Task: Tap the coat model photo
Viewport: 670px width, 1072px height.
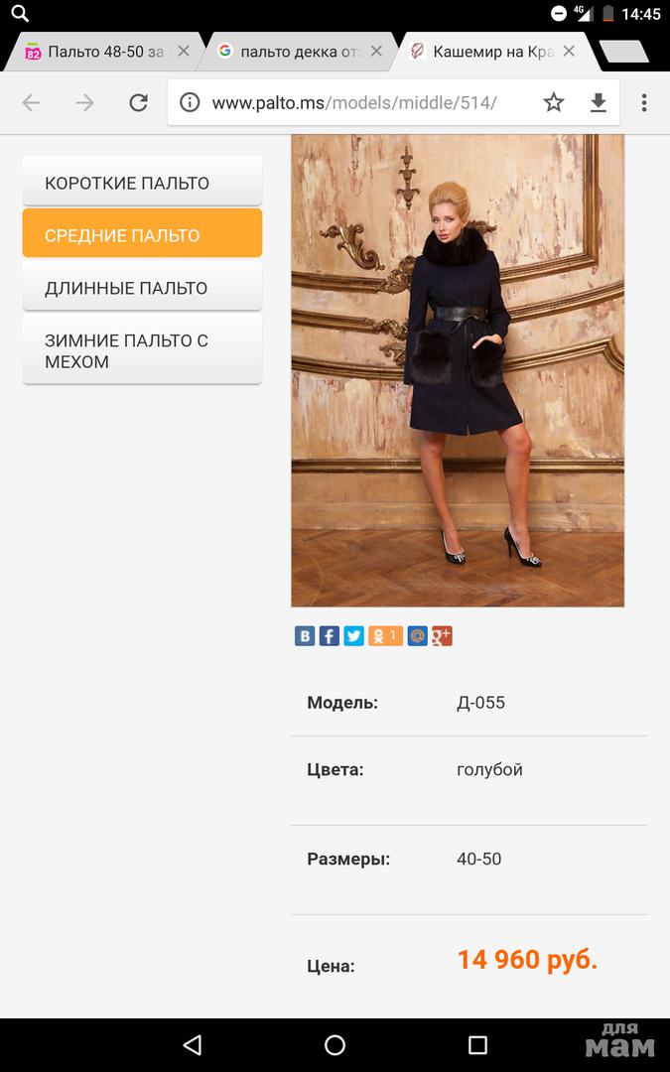Action: coord(458,370)
